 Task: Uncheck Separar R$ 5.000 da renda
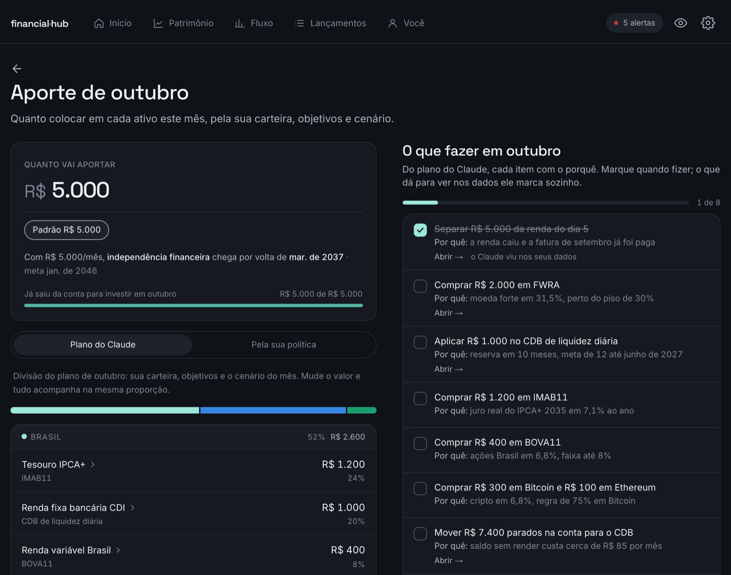(x=420, y=230)
